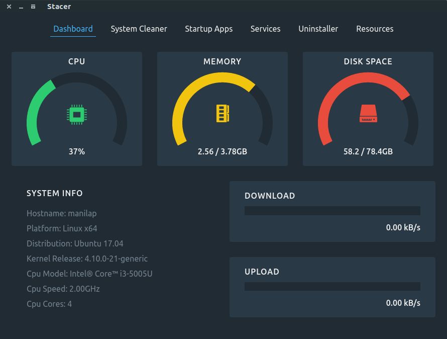Screen dimensions: 447x339
Task: Close the Stacer window
Action: (x=9, y=7)
